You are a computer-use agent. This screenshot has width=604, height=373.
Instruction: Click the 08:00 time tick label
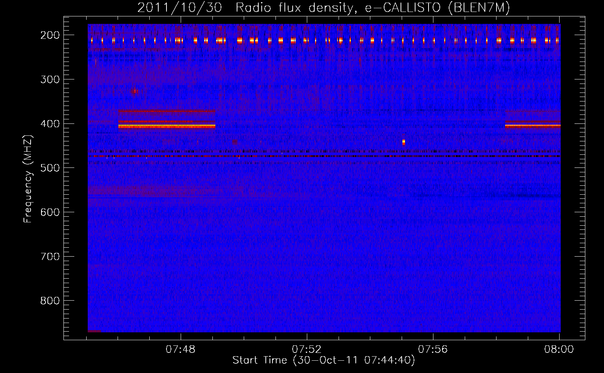[559, 350]
